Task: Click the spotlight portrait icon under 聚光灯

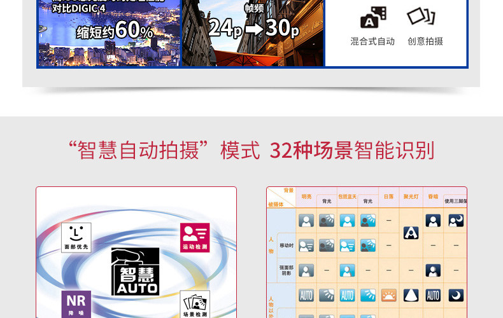Action: [x=411, y=233]
